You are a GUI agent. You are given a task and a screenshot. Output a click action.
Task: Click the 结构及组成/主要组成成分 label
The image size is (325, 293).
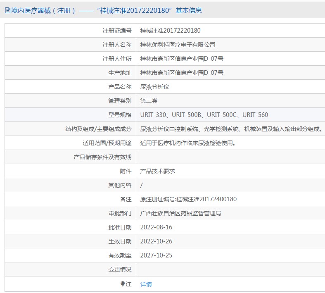point(98,129)
